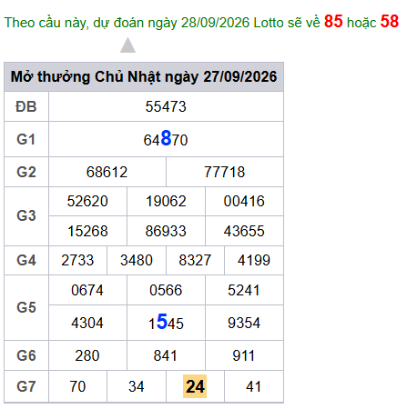
Task: Click the G3 number 00416
Action: (x=244, y=201)
